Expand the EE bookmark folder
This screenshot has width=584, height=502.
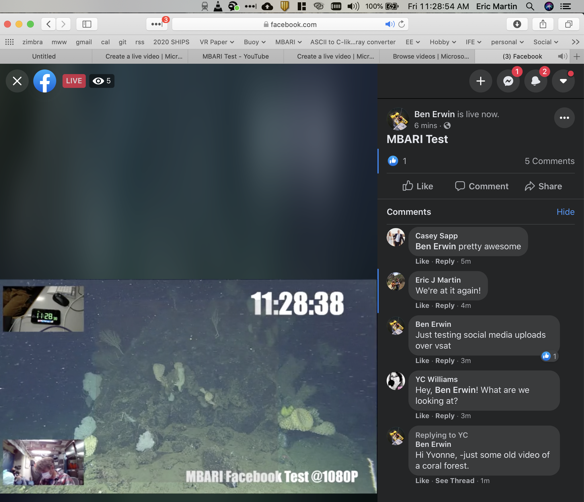click(413, 42)
